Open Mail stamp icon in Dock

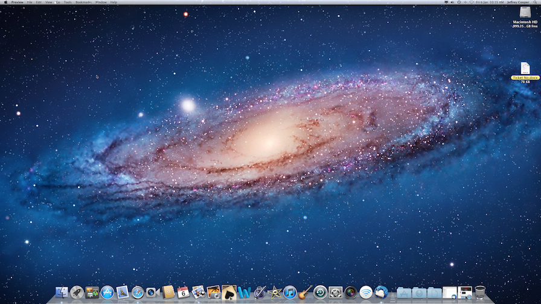pyautogui.click(x=123, y=293)
